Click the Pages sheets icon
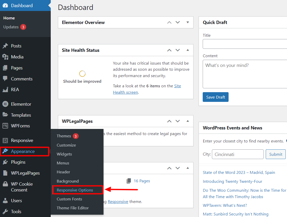Screen dimensions: 287x217 pos(5,68)
